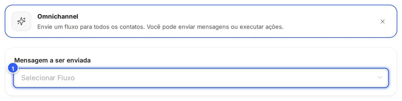Click the word Mensagem above the selector
Viewport: 402px width, 101px height.
coord(31,60)
